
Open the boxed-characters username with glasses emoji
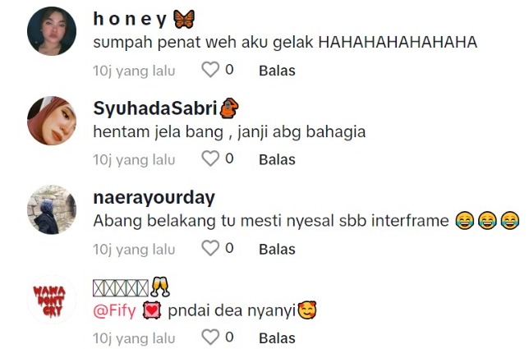pos(131,287)
